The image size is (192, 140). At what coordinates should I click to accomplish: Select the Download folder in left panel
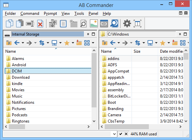click(x=48, y=77)
